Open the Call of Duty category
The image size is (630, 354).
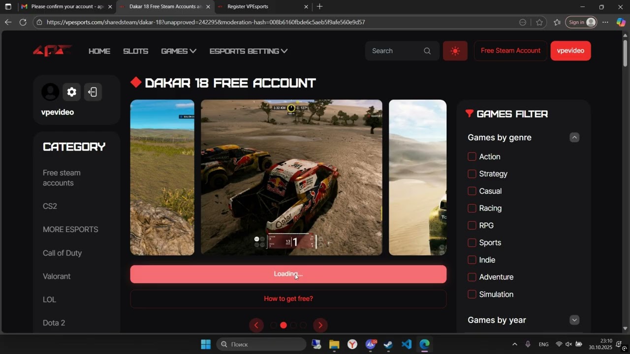(62, 253)
